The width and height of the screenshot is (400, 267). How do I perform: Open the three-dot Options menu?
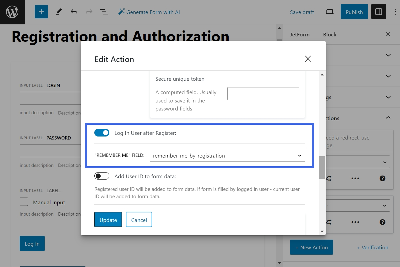click(x=395, y=12)
